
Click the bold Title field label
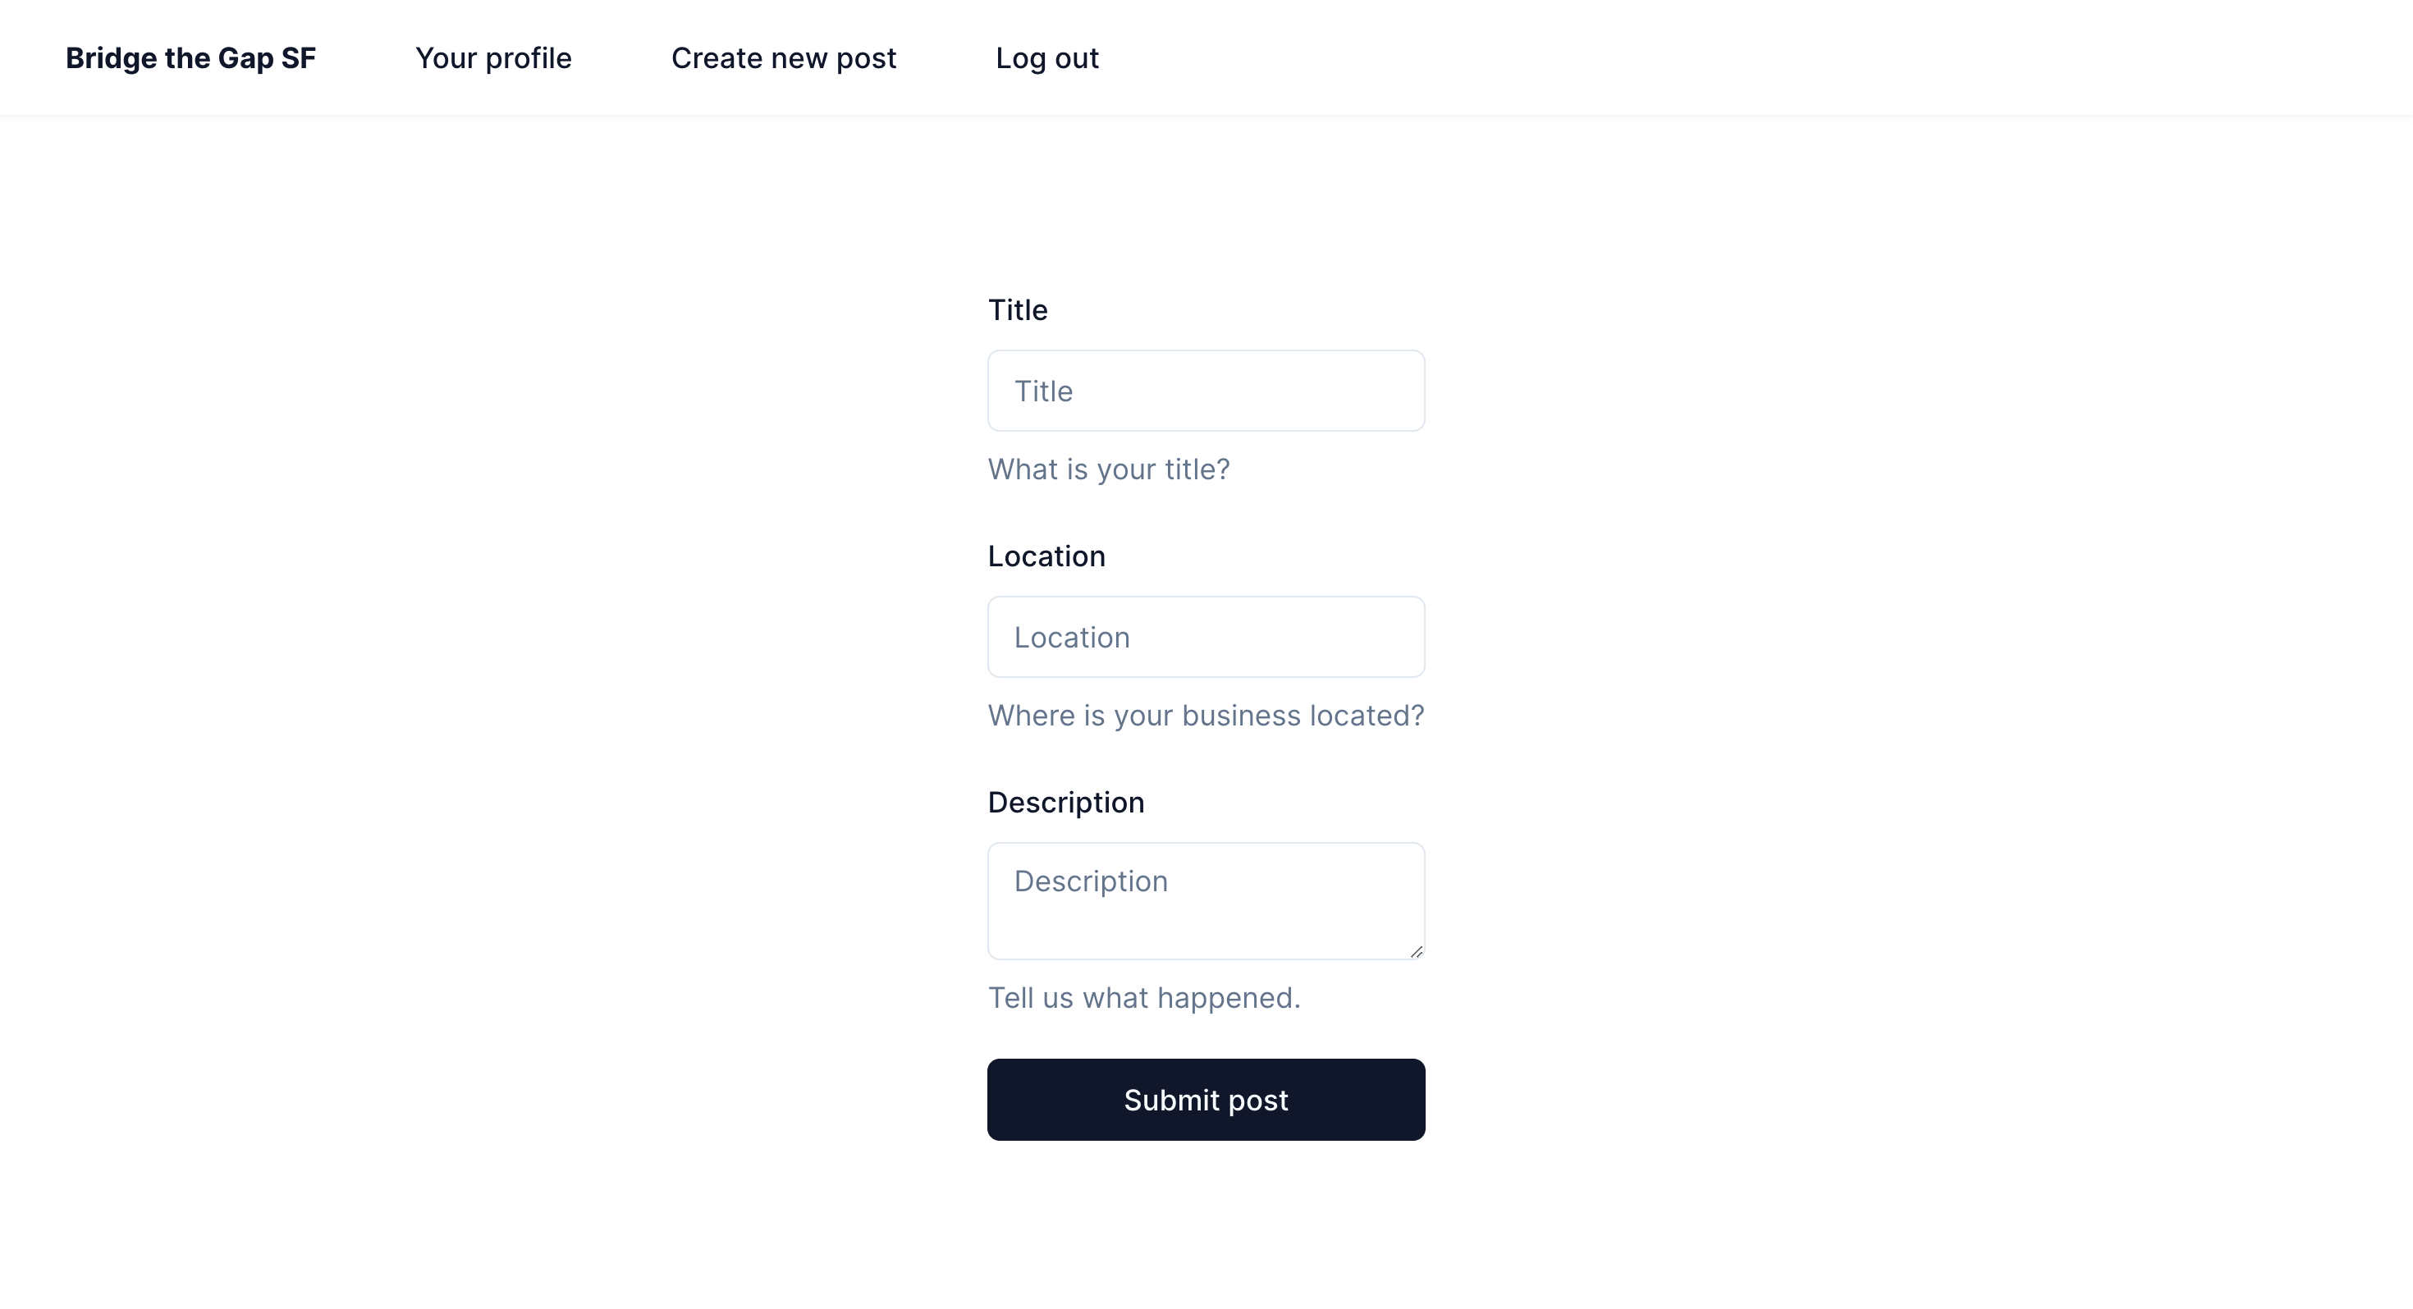point(1017,310)
